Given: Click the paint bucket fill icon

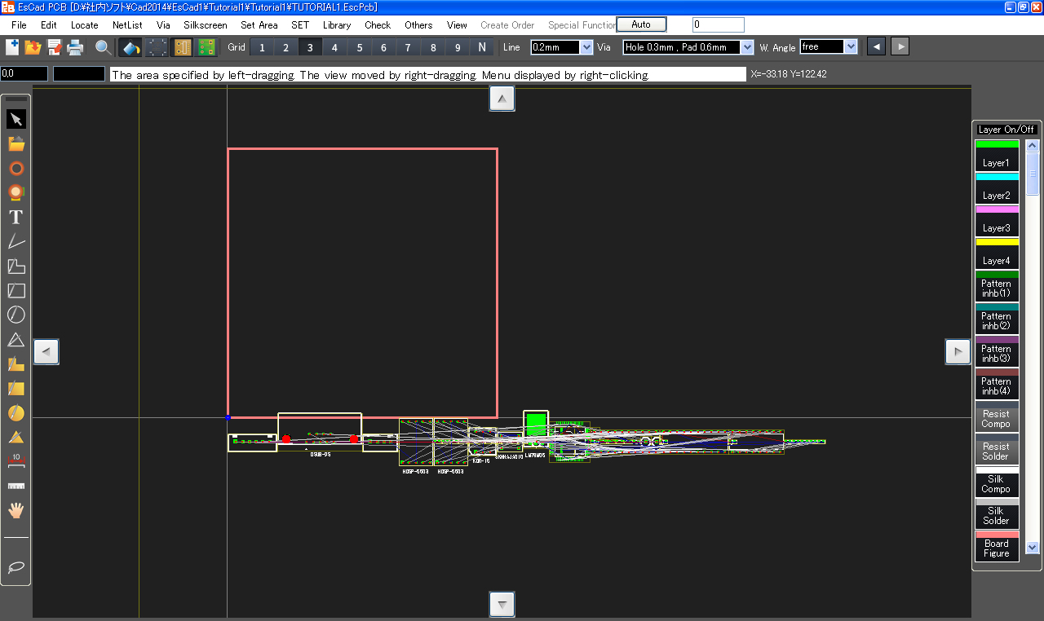Looking at the screenshot, I should click(131, 47).
